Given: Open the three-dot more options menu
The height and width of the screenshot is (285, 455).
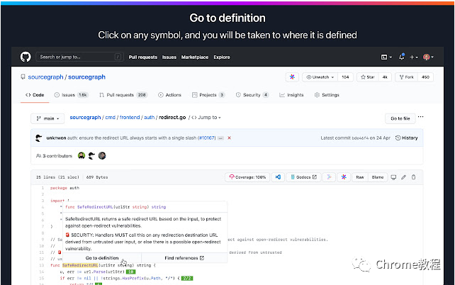Looking at the screenshot, I should click(x=420, y=117).
